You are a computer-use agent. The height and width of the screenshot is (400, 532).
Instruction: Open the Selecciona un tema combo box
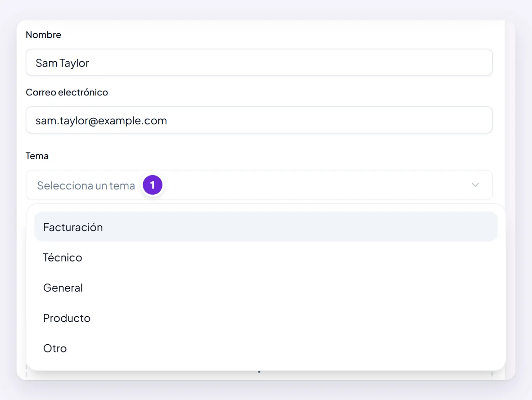[259, 185]
